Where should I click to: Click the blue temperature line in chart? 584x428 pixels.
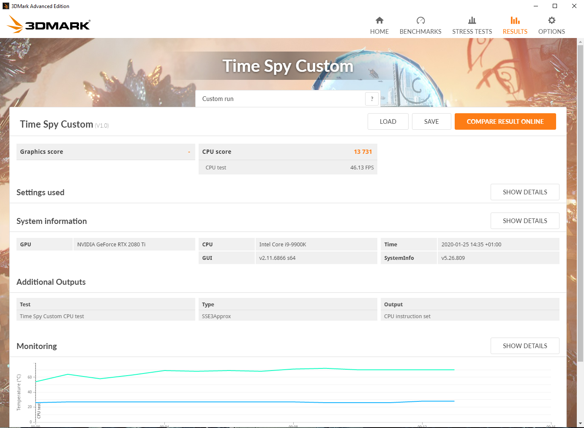(245, 402)
